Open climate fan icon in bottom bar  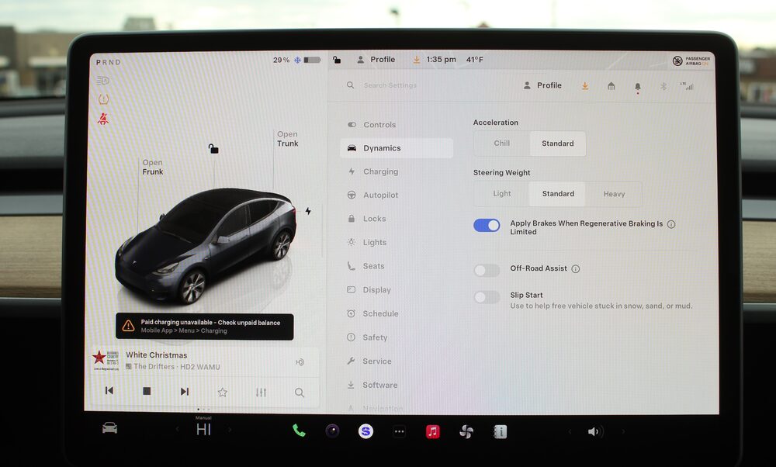(x=466, y=431)
